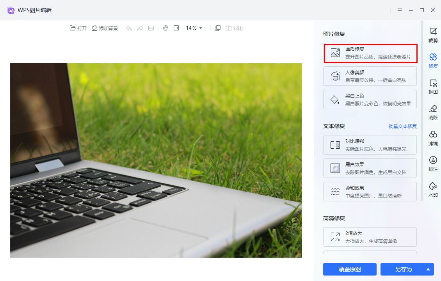Set view to 1:1 actual size
The width and height of the screenshot is (441, 281).
[x=176, y=28]
